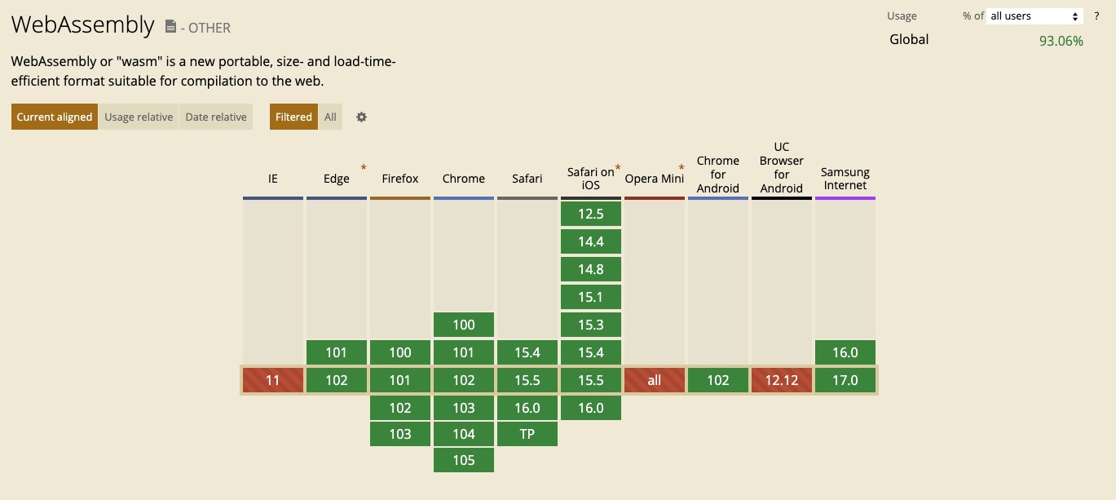
Task: Open the all users usage dropdown
Action: 1034,16
